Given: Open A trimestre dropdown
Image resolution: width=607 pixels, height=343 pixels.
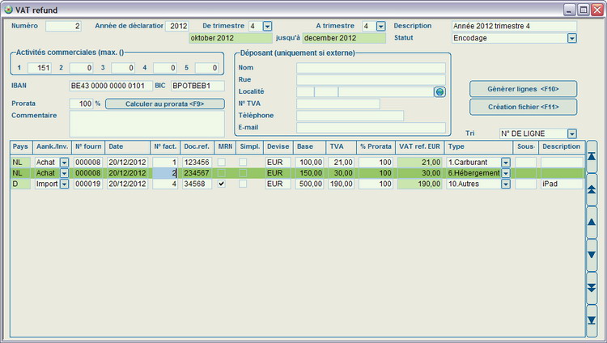Looking at the screenshot, I should point(381,26).
